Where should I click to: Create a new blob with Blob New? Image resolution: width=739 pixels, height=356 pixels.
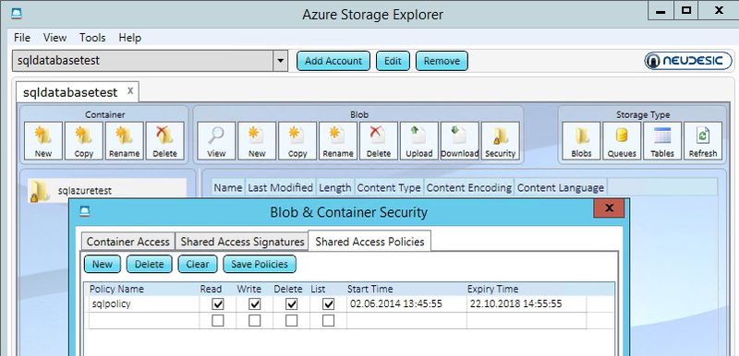(257, 141)
